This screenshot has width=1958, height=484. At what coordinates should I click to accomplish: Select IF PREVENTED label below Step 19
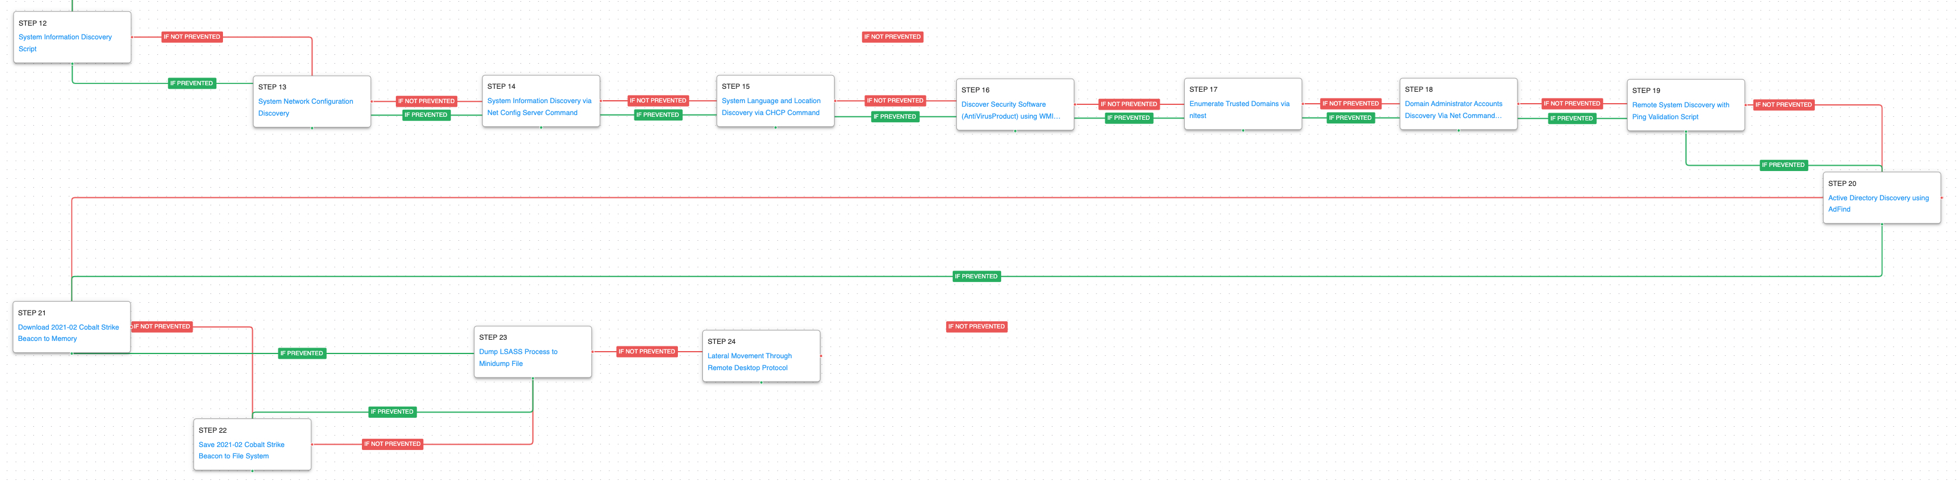click(x=1783, y=165)
